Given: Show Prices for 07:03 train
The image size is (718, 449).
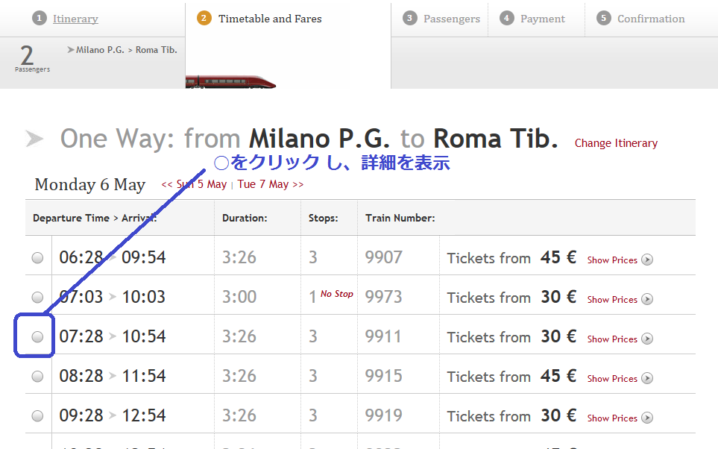Looking at the screenshot, I should 612,300.
